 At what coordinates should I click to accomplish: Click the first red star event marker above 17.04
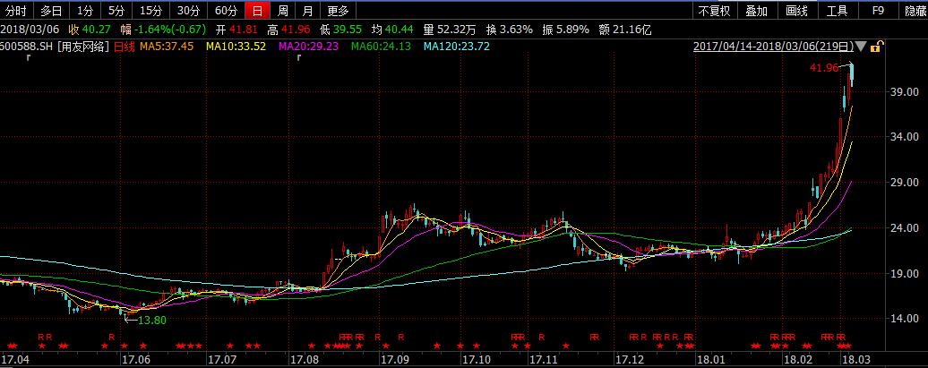coord(10,346)
